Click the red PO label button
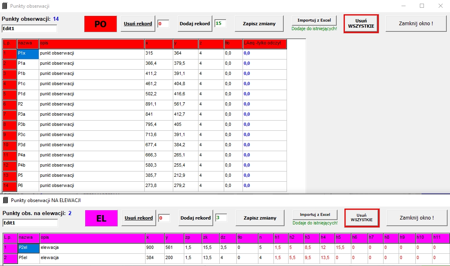 pos(100,24)
